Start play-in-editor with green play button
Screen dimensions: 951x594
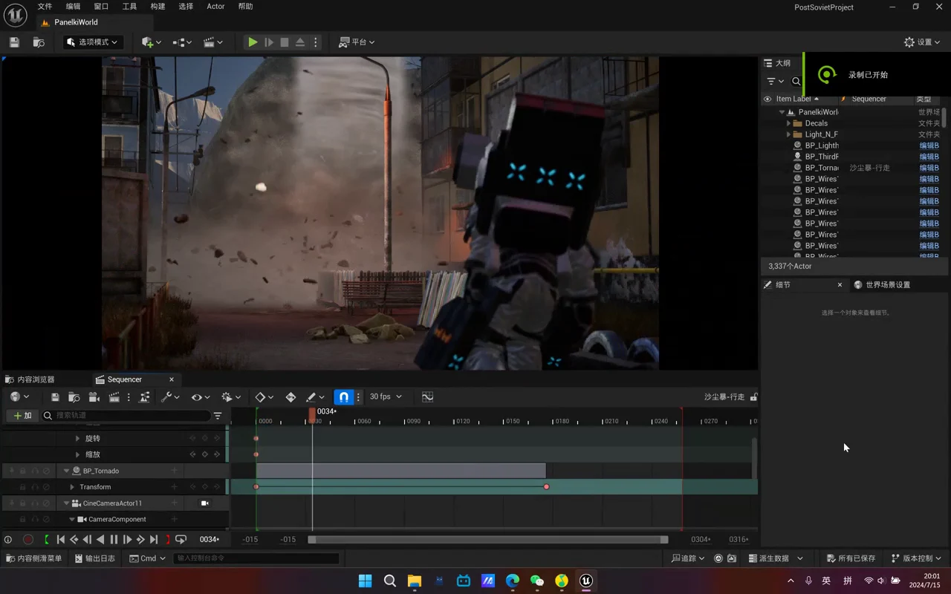click(x=253, y=42)
